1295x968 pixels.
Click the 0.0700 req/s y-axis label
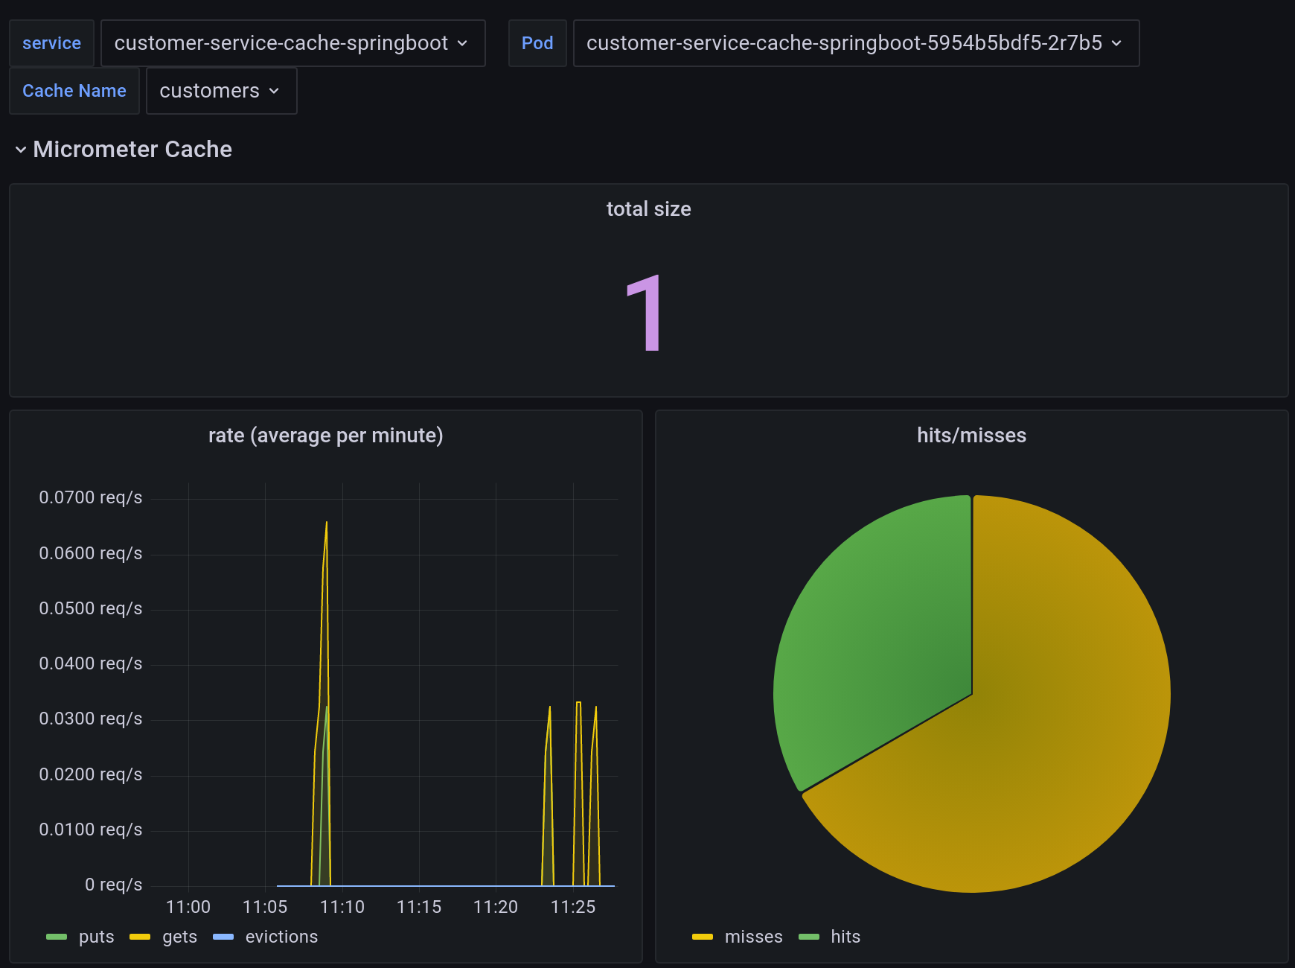[91, 497]
